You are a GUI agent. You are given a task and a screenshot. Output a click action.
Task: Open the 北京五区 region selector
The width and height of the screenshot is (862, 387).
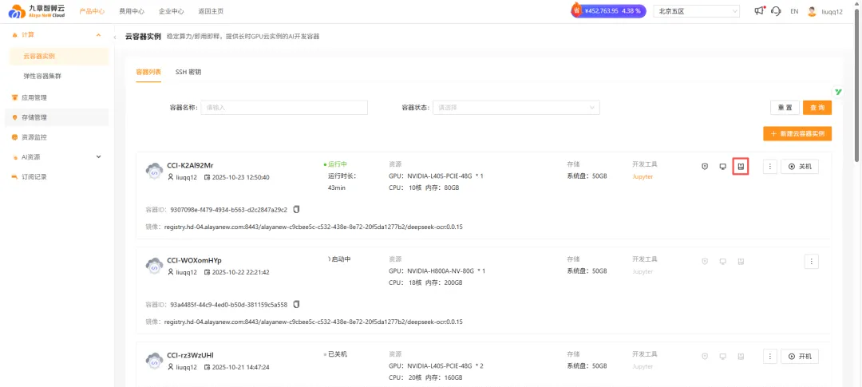697,11
